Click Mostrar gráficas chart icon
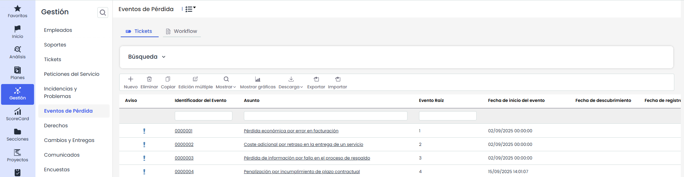Image resolution: width=684 pixels, height=177 pixels. coord(257,79)
